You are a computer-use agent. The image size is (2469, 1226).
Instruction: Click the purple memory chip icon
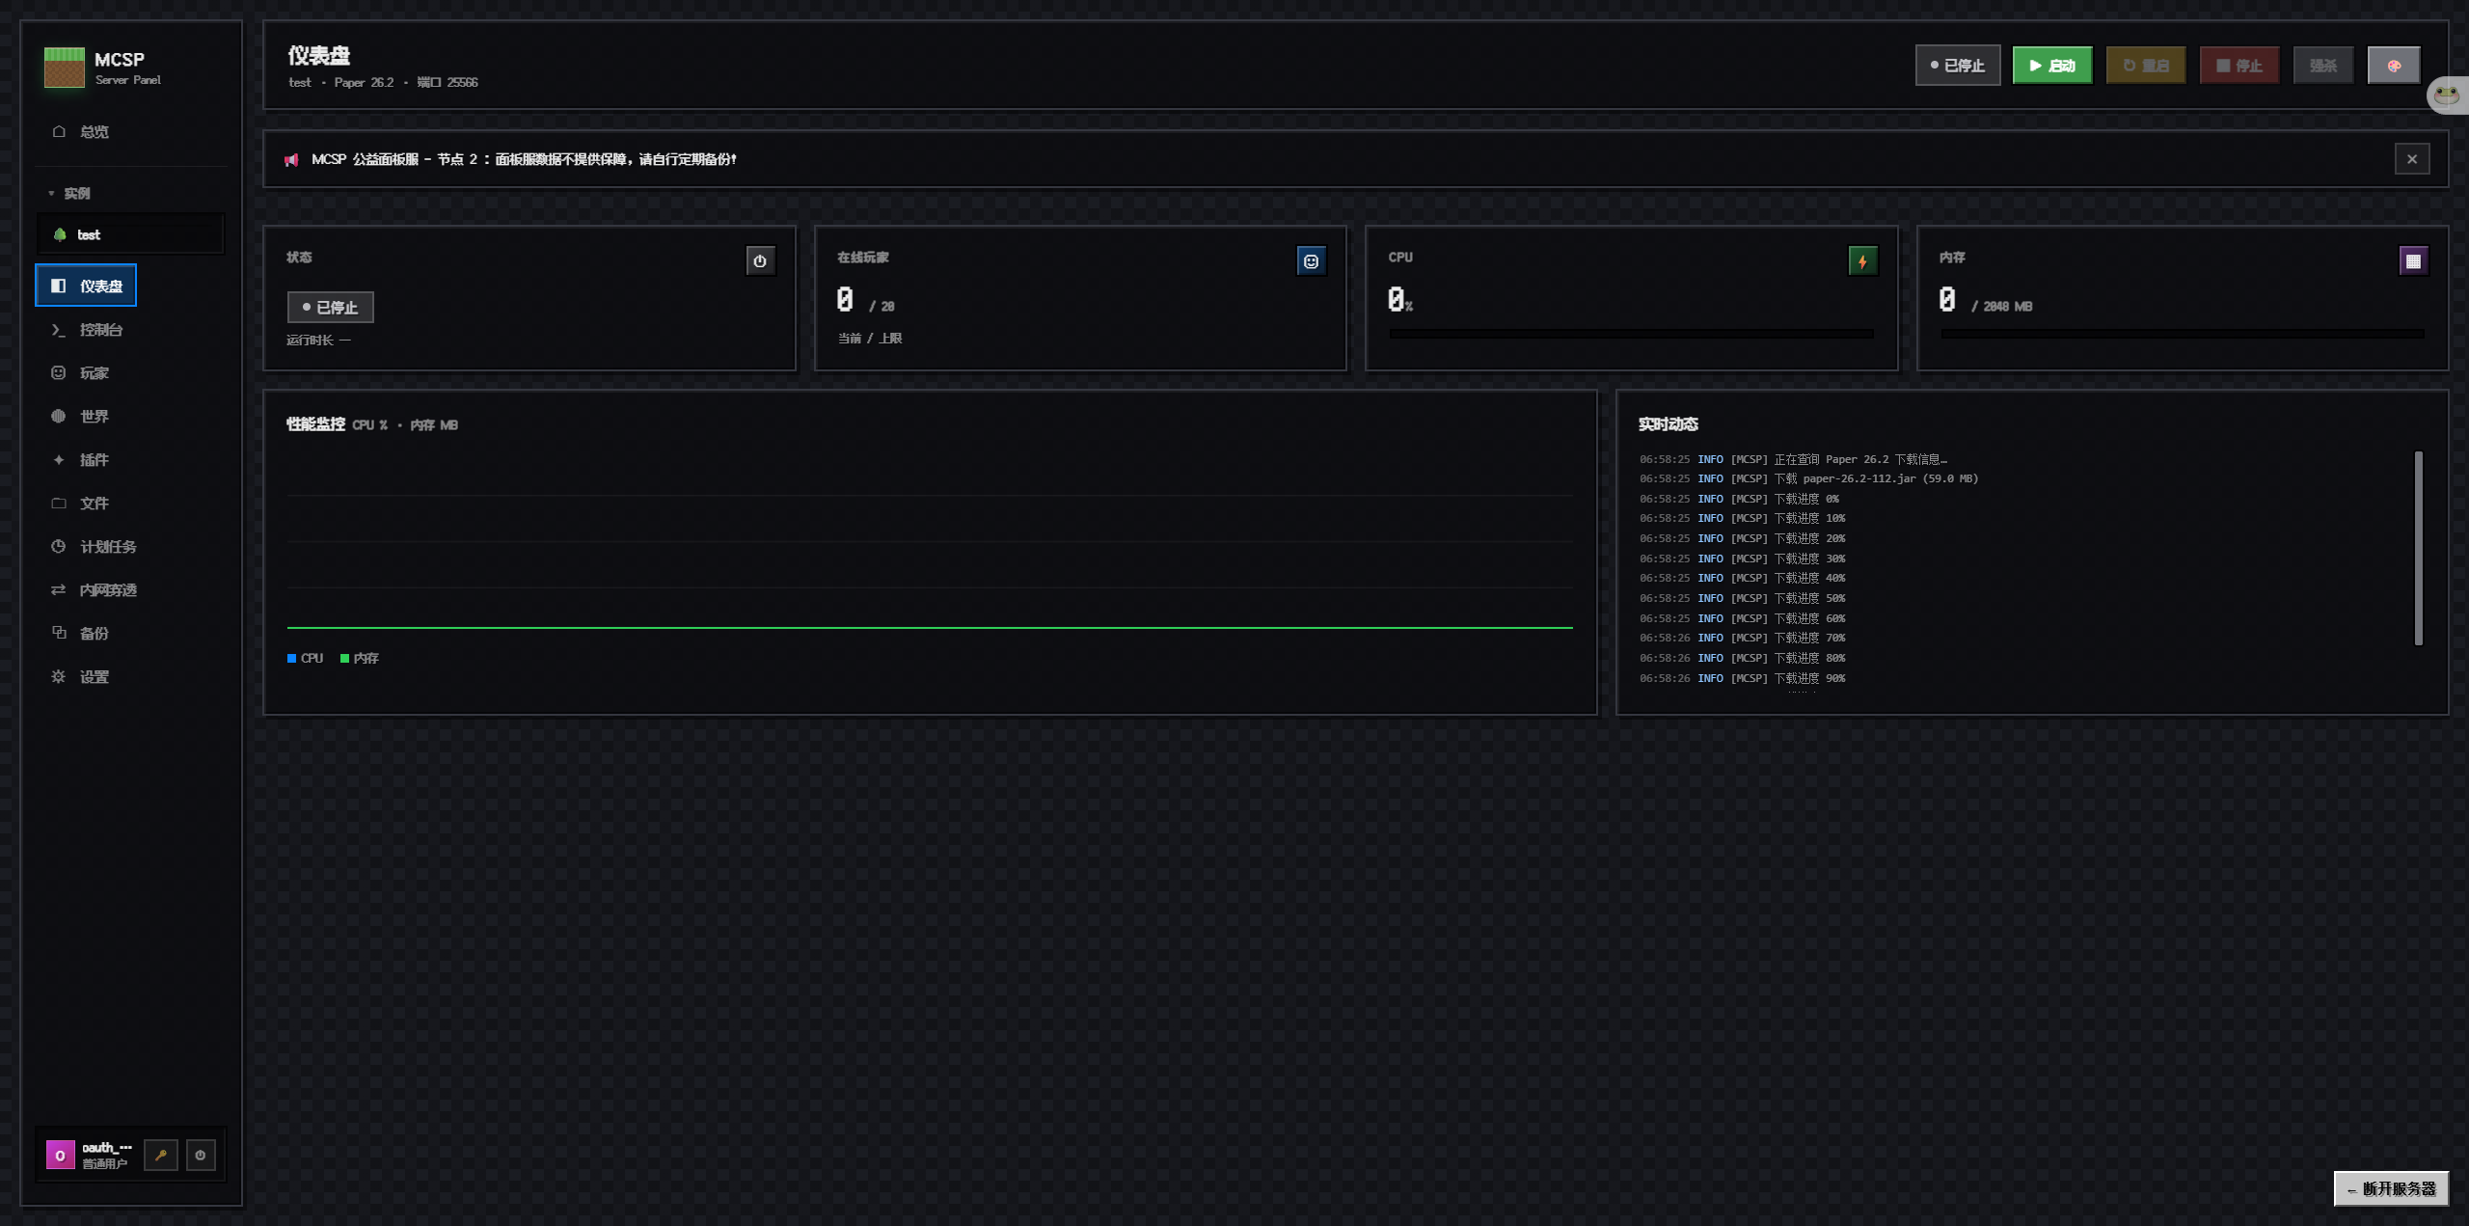pyautogui.click(x=2413, y=260)
